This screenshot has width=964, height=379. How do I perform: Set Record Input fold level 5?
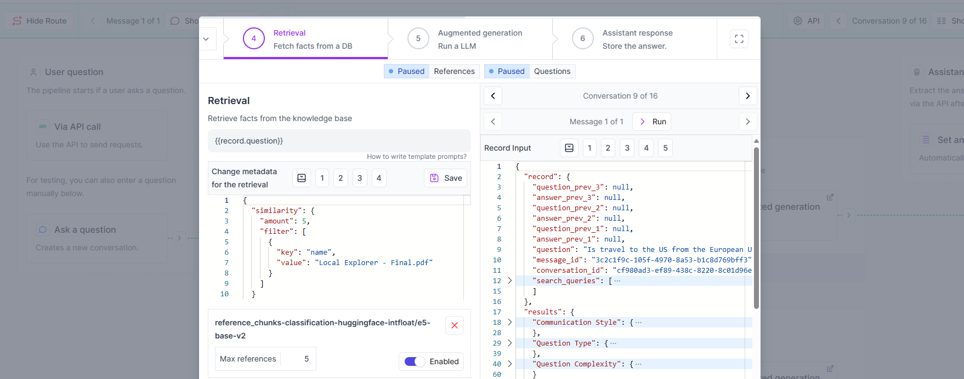click(x=665, y=148)
